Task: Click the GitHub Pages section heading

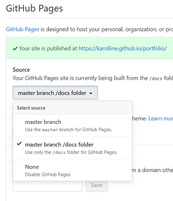Action: 35,8
